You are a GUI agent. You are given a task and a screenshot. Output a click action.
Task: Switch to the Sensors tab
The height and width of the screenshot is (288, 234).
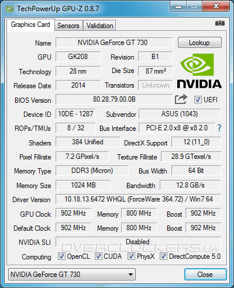click(x=68, y=26)
